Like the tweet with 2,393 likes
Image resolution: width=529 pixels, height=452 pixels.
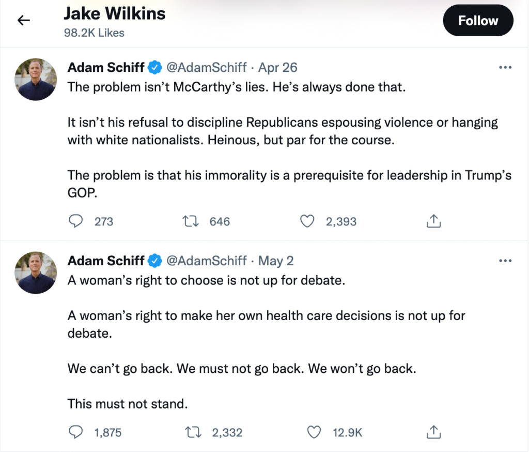coord(307,221)
